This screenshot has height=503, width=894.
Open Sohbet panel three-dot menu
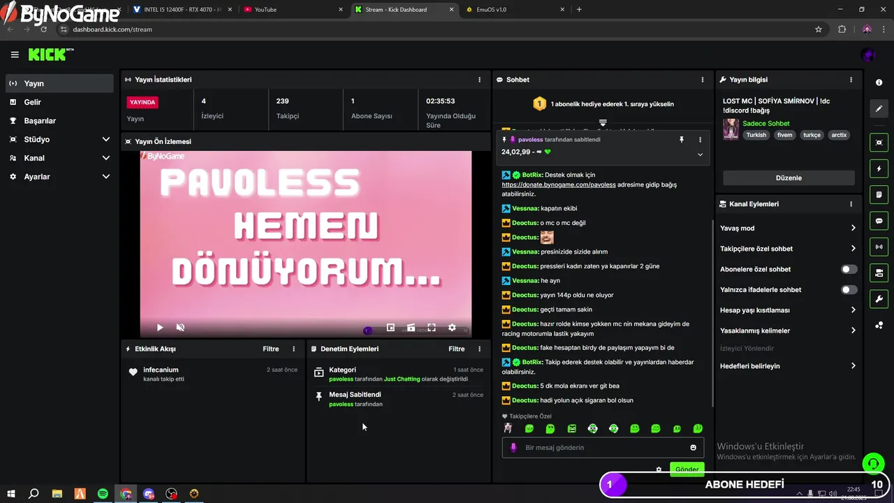703,80
